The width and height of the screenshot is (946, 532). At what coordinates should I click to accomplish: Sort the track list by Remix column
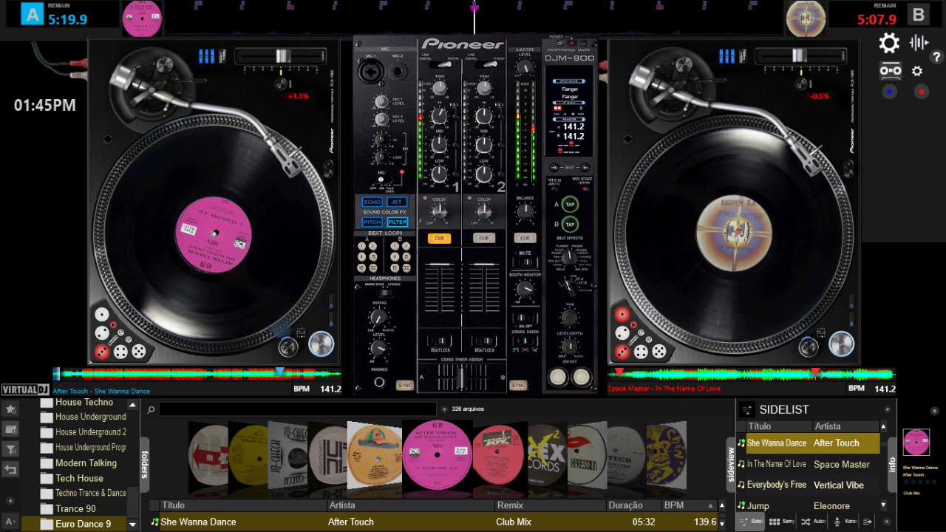click(549, 505)
